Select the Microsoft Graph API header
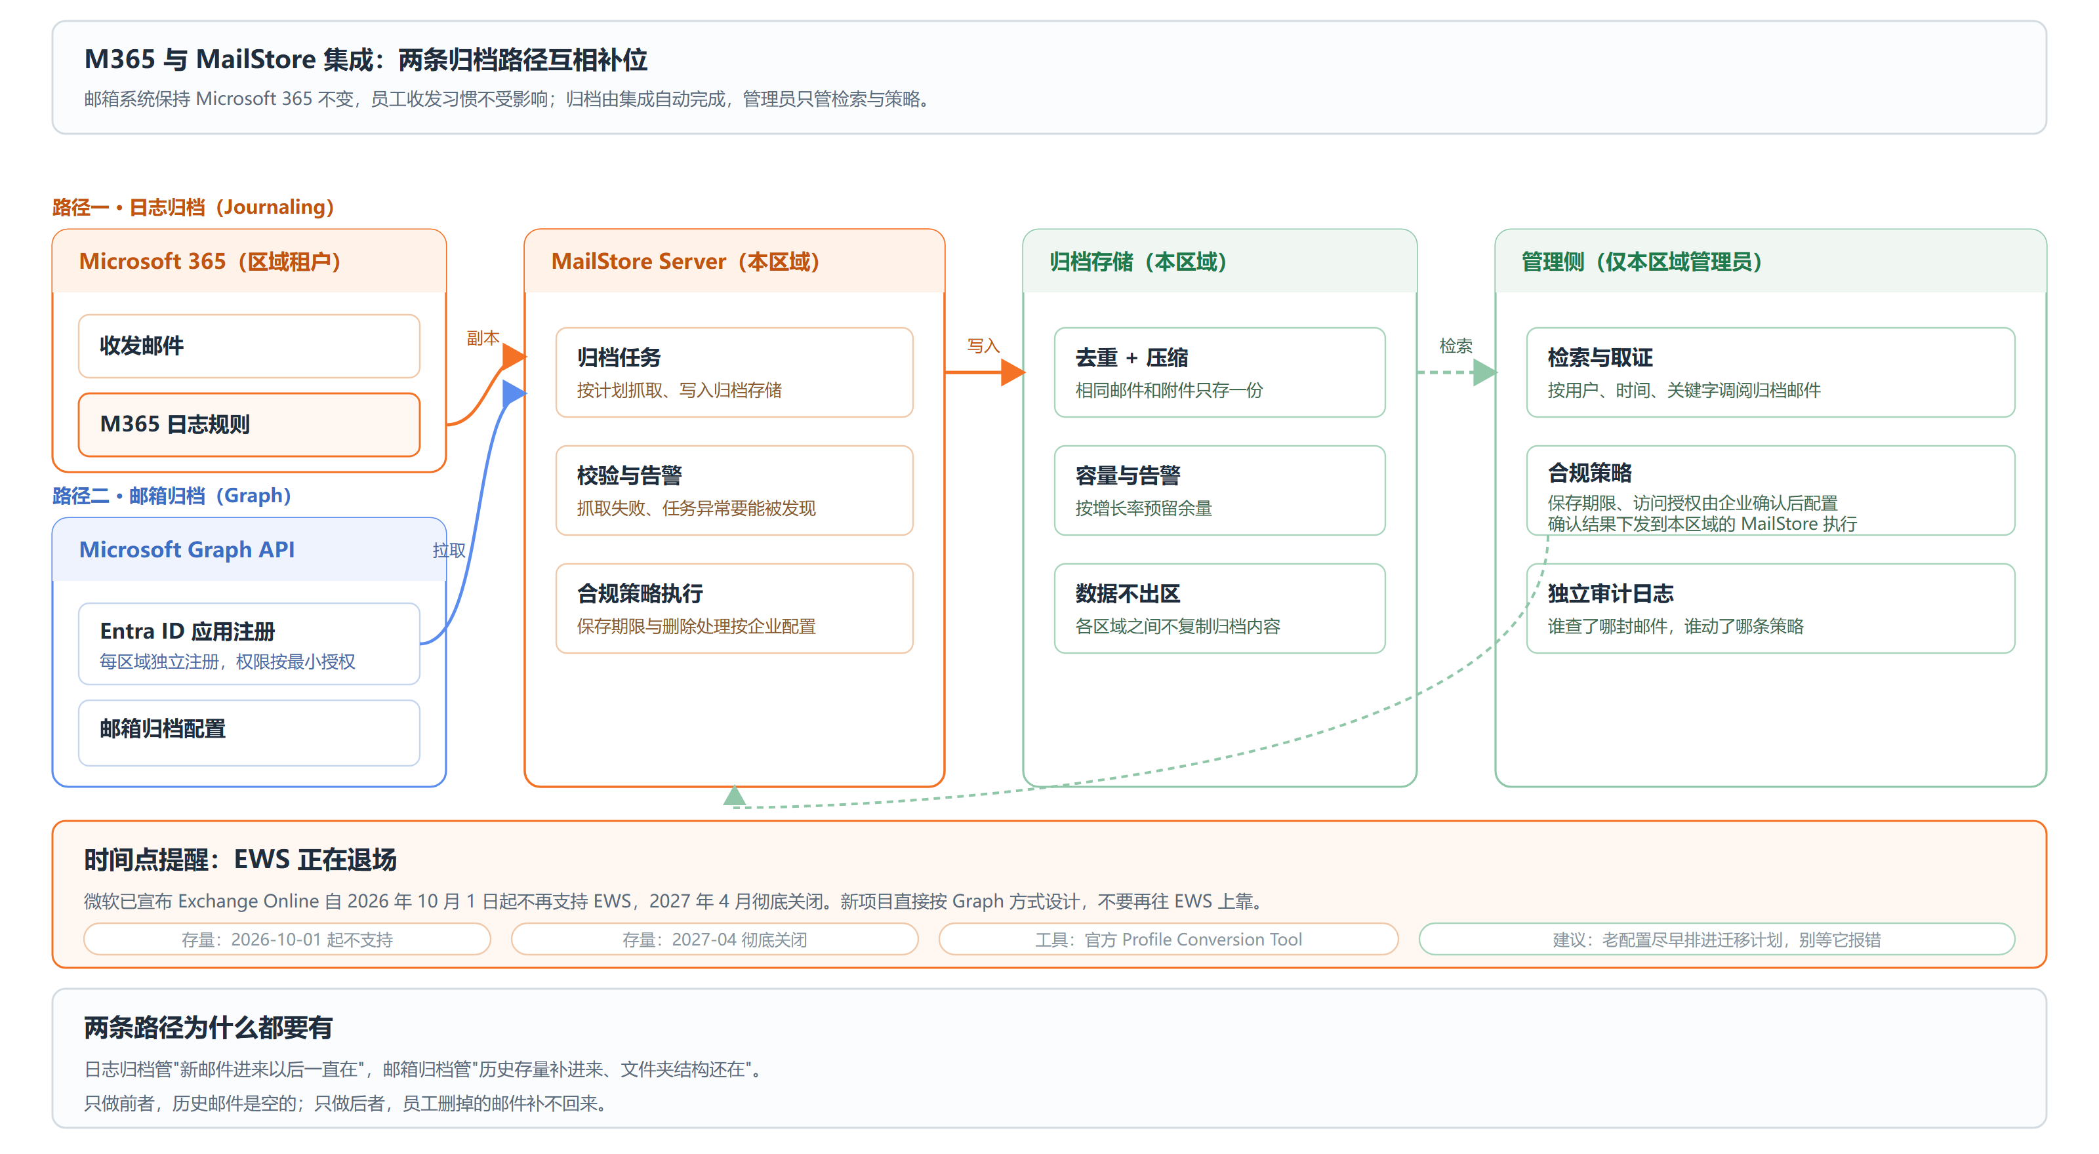The image size is (2099, 1154). click(x=249, y=549)
